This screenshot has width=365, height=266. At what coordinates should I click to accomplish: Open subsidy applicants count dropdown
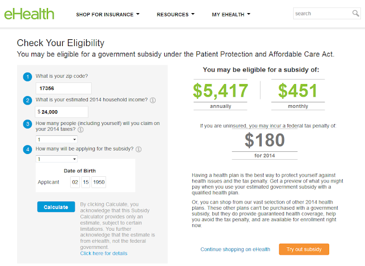[56, 159]
